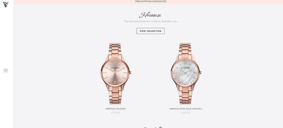This screenshot has width=283, height=128.
Task: Click the €159.00 price under Hermosa Melrose
Action: pos(115,113)
